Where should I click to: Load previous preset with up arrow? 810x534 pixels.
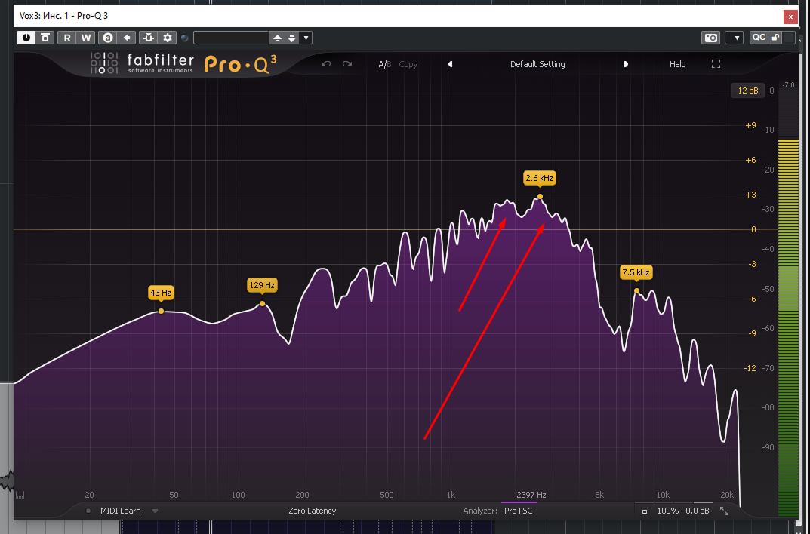click(277, 38)
